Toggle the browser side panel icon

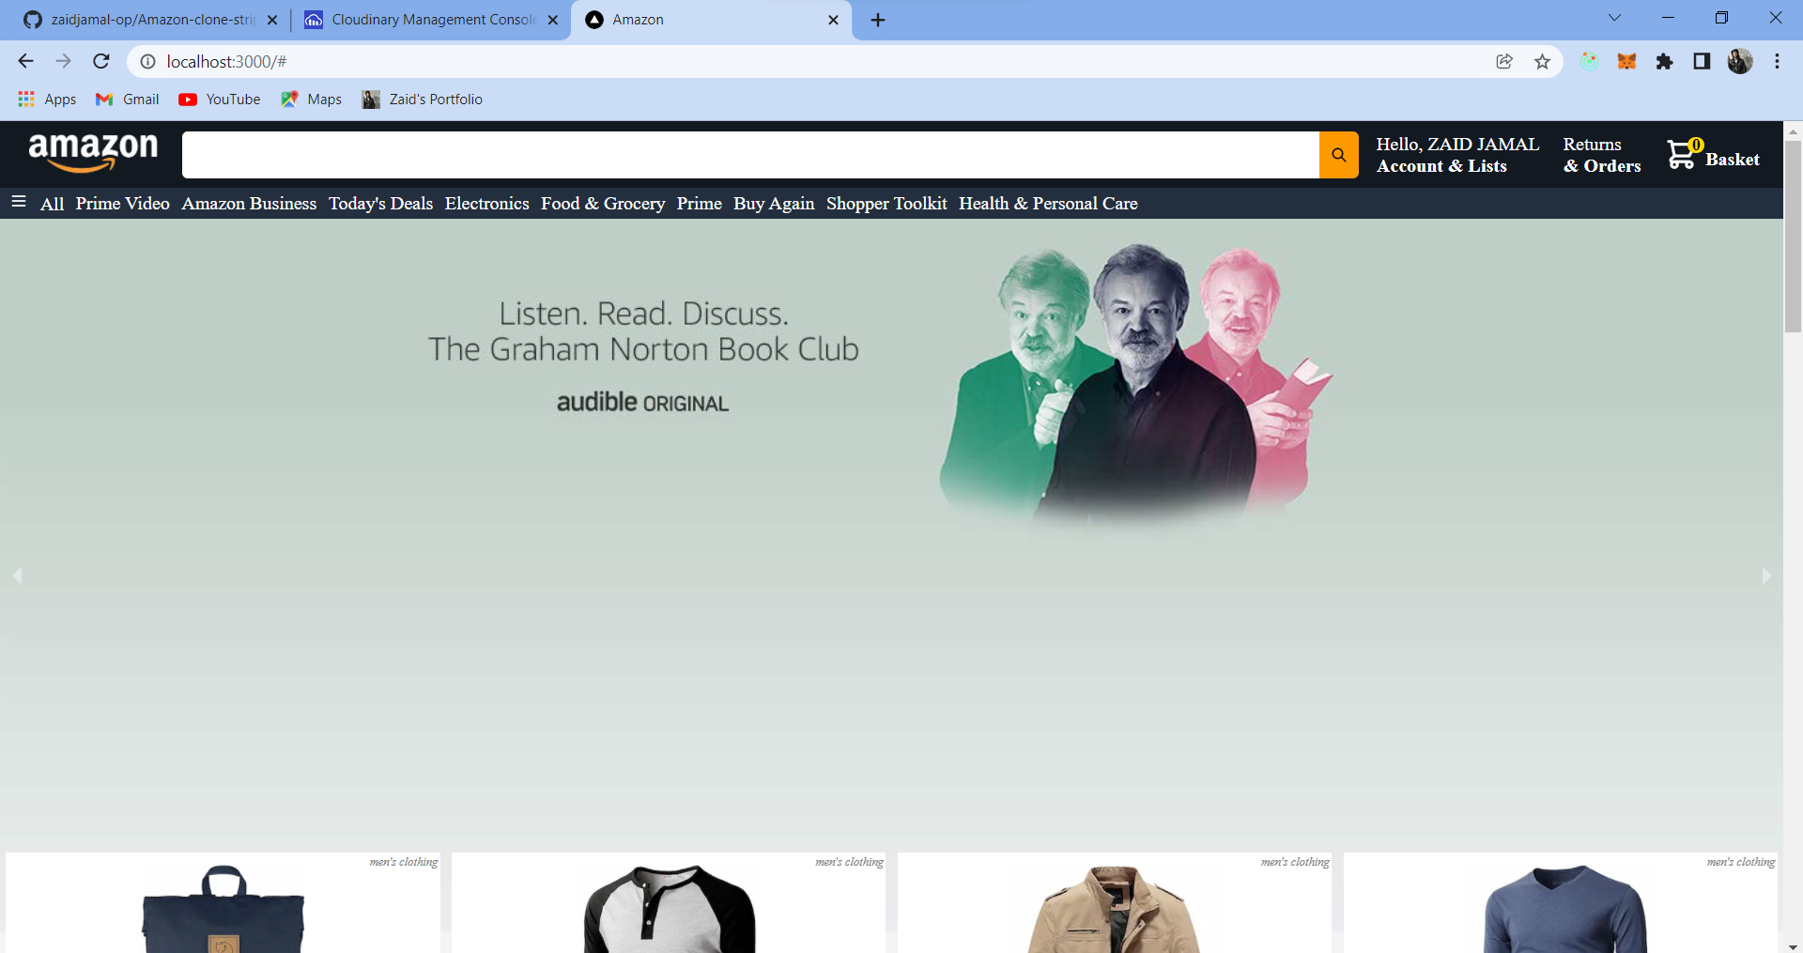(1702, 61)
